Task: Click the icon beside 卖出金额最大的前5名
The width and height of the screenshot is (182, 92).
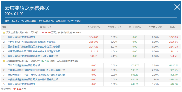Action: click(x=4, y=61)
